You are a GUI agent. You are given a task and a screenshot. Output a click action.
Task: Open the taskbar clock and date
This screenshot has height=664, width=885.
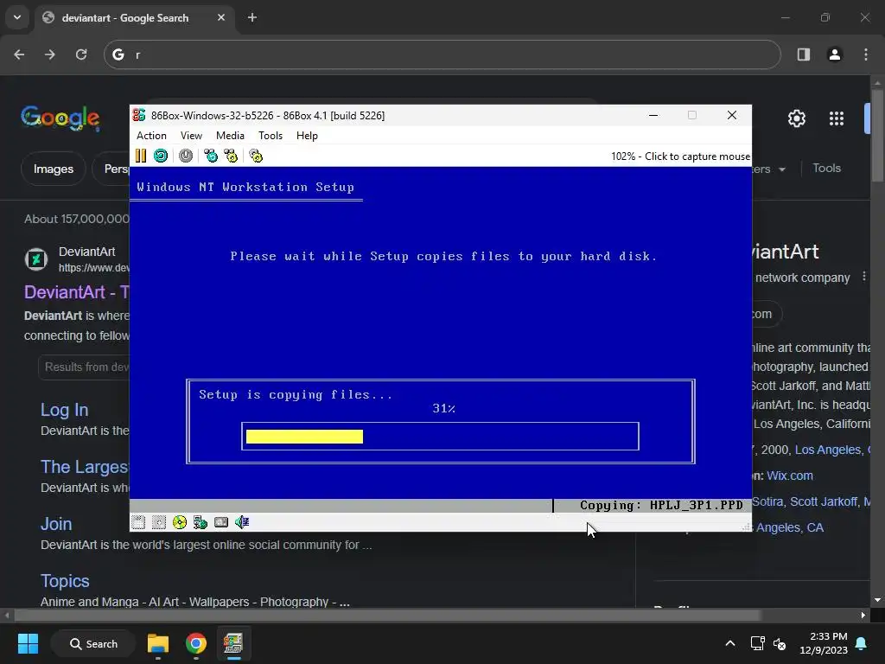[824, 643]
